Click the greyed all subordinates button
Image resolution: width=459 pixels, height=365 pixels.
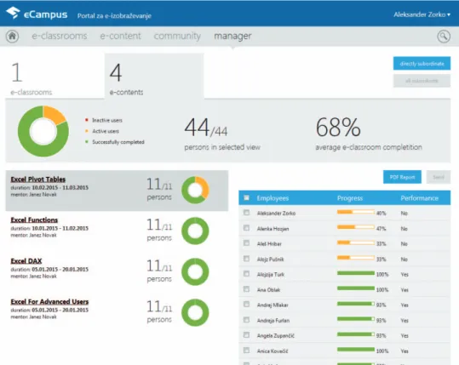point(422,81)
